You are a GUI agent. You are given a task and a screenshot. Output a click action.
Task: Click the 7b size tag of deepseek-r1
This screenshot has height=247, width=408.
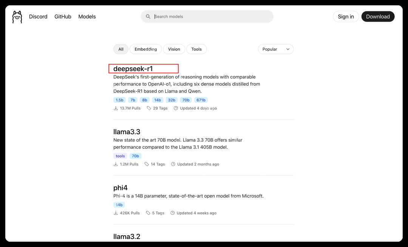pyautogui.click(x=133, y=100)
